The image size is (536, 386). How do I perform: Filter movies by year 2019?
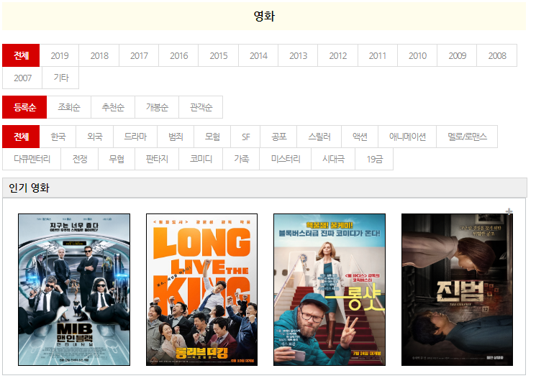click(x=60, y=55)
